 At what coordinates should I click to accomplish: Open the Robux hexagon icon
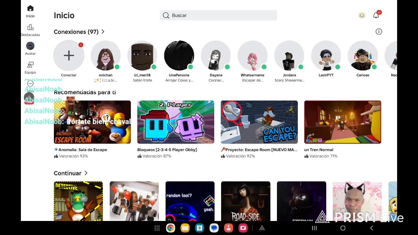click(x=362, y=15)
